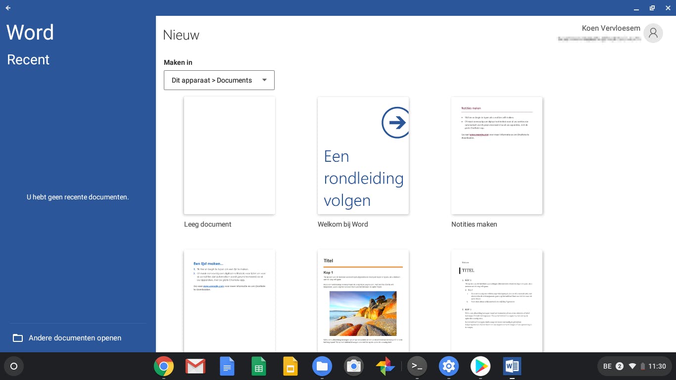Select the 'Leeg document' blank template thumbnail

[x=230, y=155]
